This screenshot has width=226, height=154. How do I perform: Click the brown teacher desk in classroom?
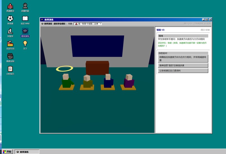pos(97,68)
